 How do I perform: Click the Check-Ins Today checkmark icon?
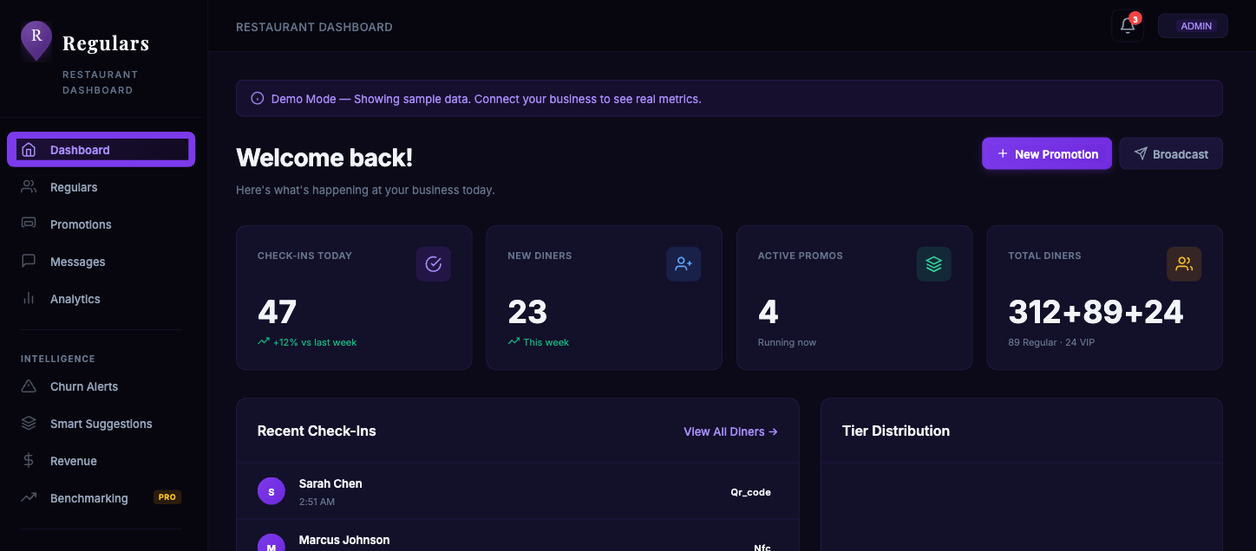(433, 264)
